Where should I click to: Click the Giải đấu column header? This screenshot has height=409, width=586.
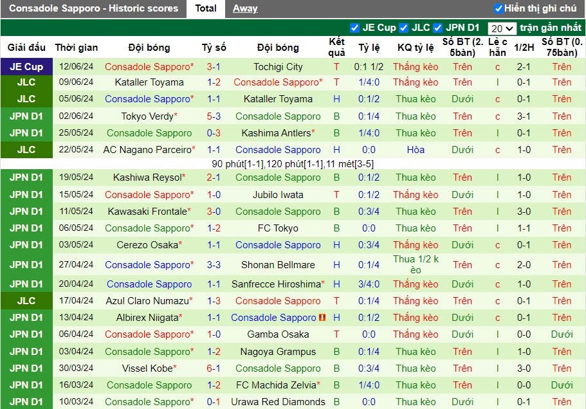26,48
